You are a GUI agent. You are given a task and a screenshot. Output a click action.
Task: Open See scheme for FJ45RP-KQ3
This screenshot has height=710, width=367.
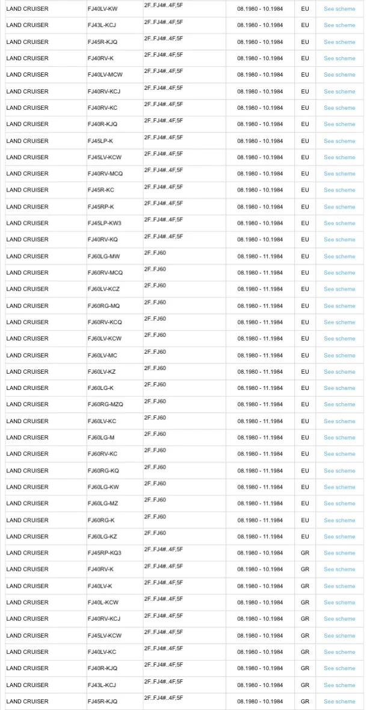[339, 553]
